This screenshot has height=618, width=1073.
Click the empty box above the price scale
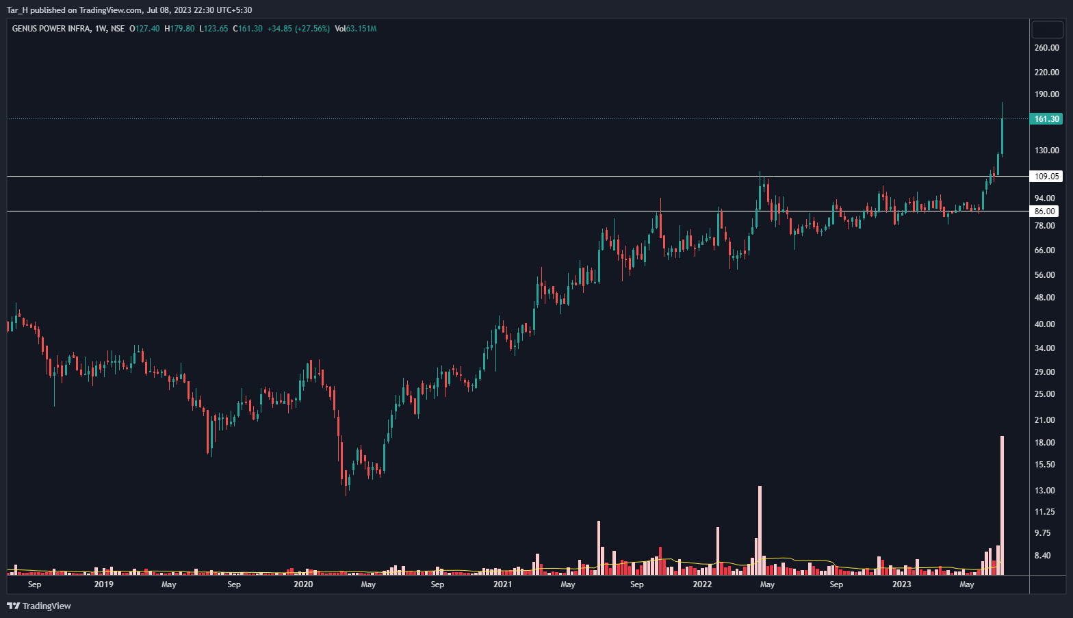tap(1047, 29)
